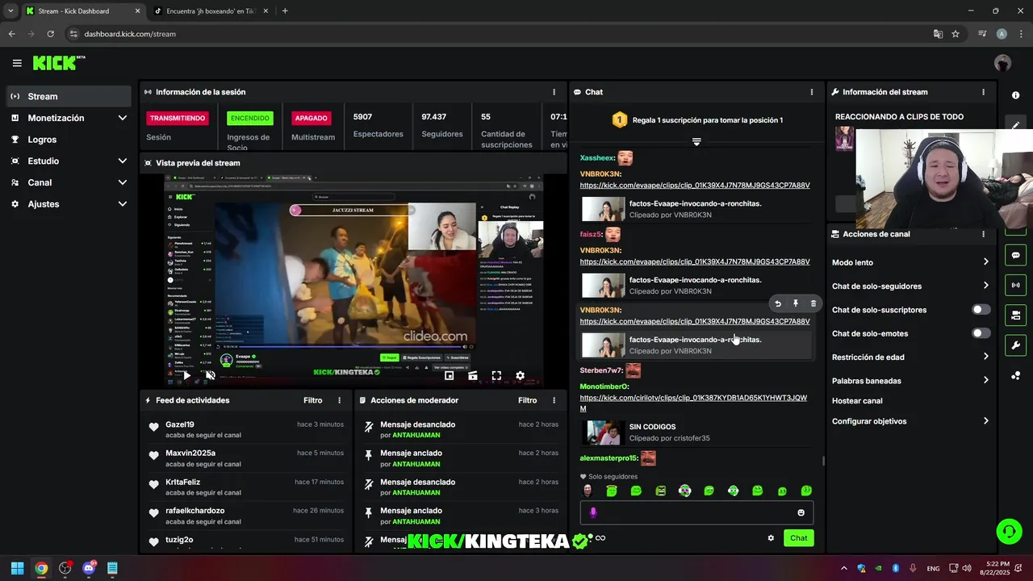Send message with Chat button
The height and width of the screenshot is (581, 1033).
pyautogui.click(x=798, y=538)
